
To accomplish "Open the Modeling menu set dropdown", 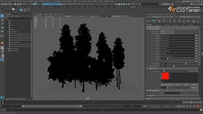I will coord(6,4).
